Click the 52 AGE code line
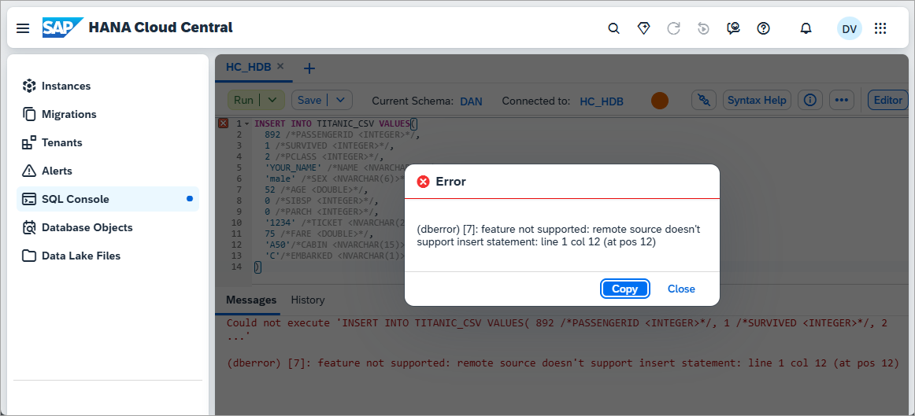Screen dimensions: 915x416 coord(317,190)
